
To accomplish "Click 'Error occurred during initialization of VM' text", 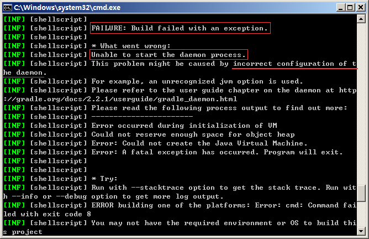I will tap(184, 126).
